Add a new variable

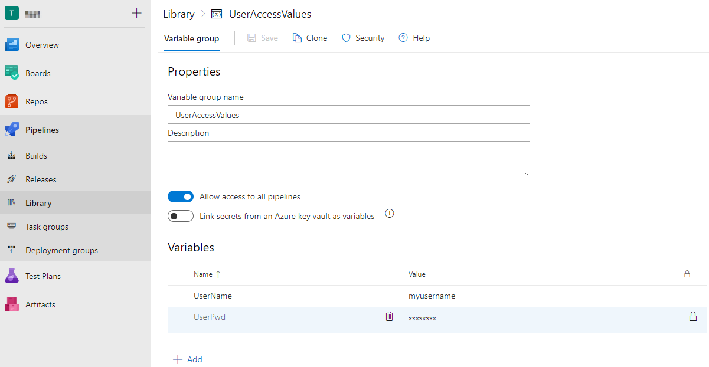click(x=188, y=359)
